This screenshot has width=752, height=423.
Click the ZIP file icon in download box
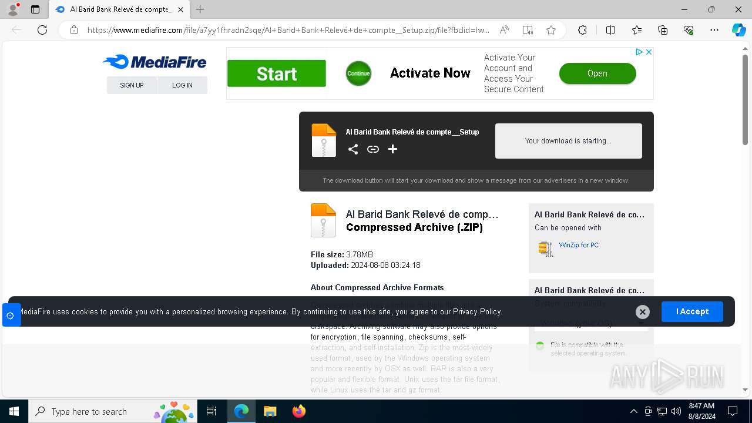click(324, 140)
